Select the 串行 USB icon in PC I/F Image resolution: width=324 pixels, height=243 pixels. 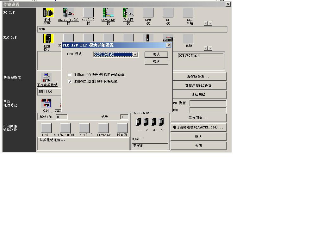(x=48, y=13)
